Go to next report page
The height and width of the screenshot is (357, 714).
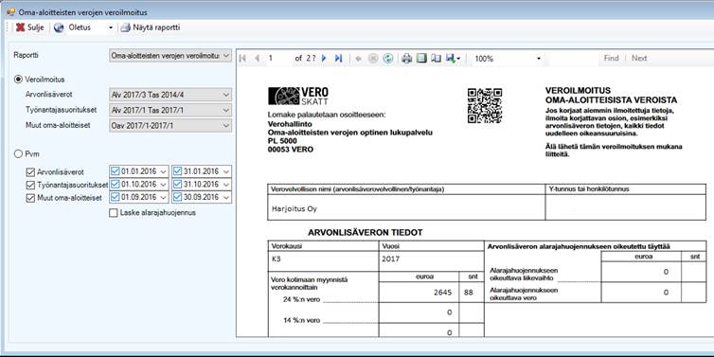pyautogui.click(x=324, y=59)
